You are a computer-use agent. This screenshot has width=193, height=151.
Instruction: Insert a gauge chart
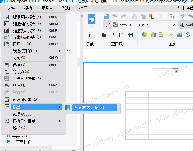click(x=188, y=34)
